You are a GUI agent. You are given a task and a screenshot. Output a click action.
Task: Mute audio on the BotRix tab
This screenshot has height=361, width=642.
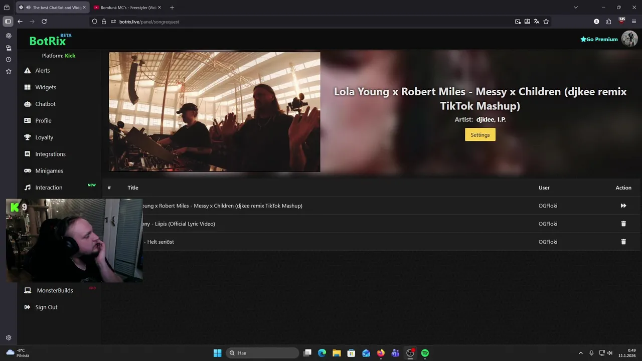click(28, 8)
